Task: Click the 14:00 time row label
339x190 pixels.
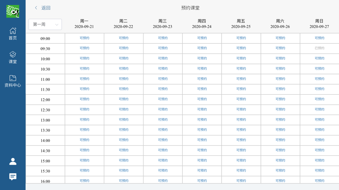Action: pyautogui.click(x=45, y=141)
